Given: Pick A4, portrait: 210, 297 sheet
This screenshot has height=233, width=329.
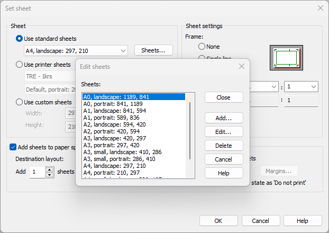Looking at the screenshot, I should click(x=111, y=172).
